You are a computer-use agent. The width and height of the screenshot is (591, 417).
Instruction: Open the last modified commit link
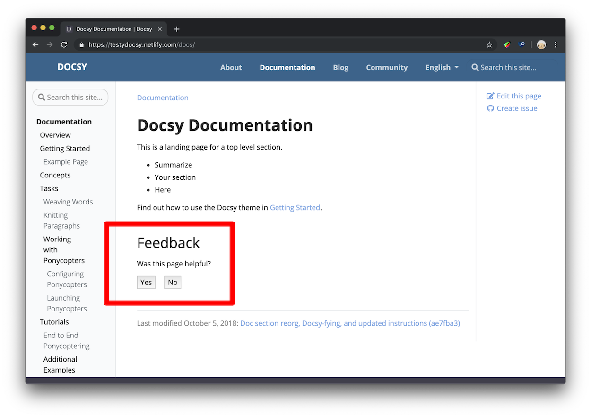350,323
